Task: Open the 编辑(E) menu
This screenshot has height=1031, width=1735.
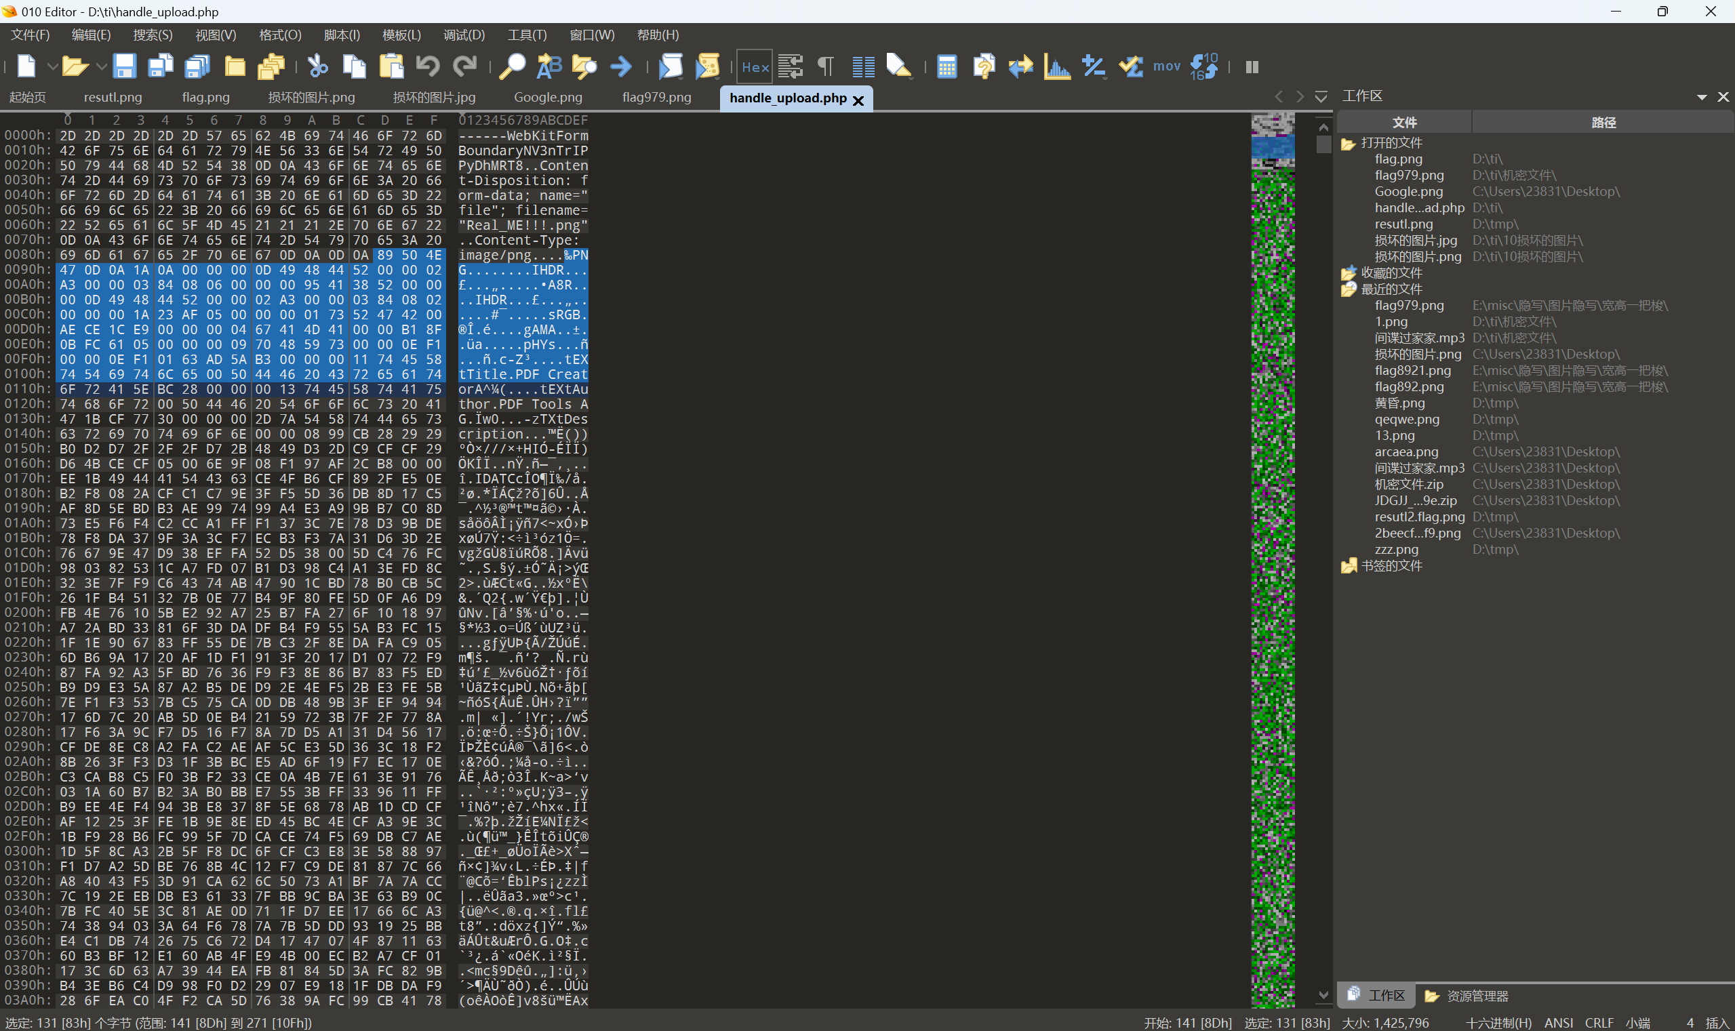Action: click(x=91, y=35)
